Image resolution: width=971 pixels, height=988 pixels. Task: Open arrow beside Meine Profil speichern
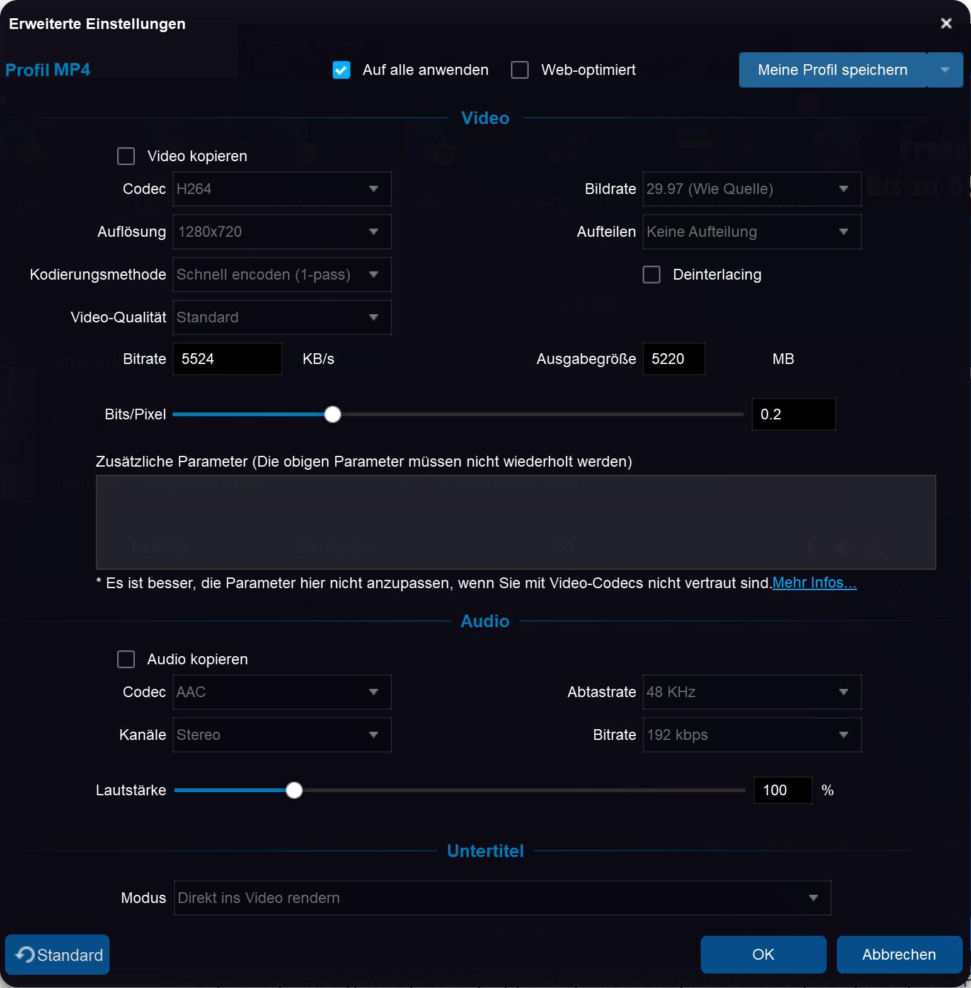tap(945, 70)
